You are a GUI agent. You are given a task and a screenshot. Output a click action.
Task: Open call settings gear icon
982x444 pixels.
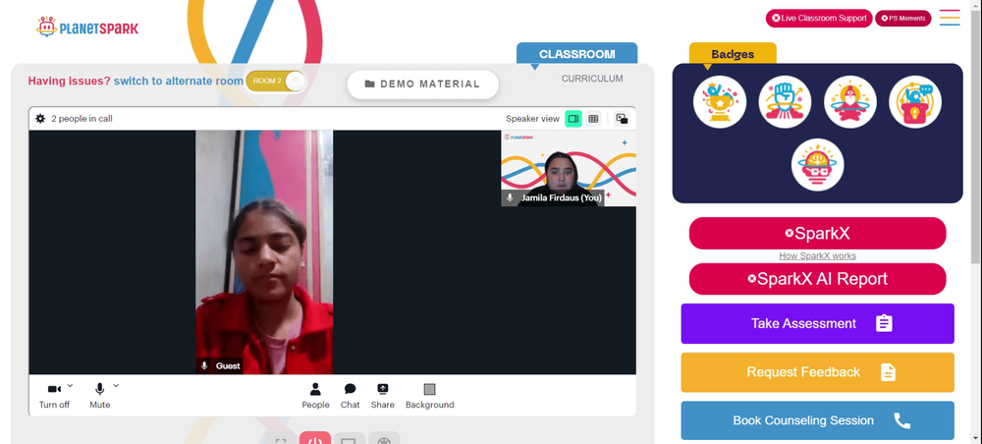(40, 118)
